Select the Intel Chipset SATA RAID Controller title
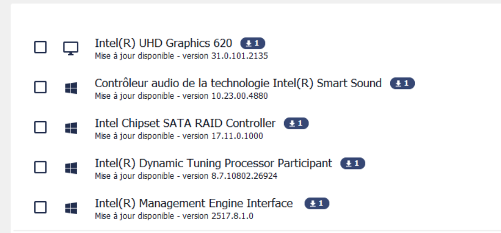The image size is (501, 233). click(x=185, y=123)
